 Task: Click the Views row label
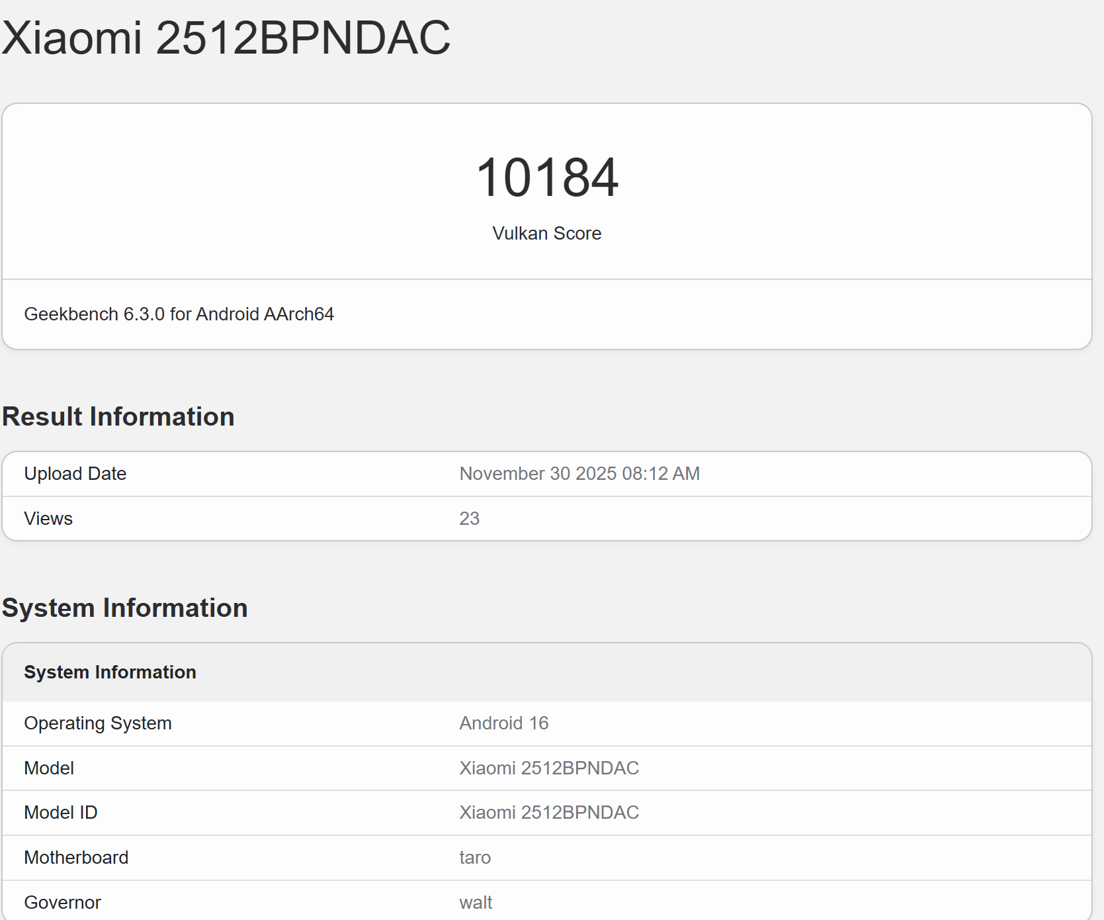48,518
